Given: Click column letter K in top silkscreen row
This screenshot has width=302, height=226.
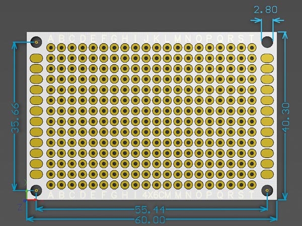Looking at the screenshot, I should coord(157,39).
